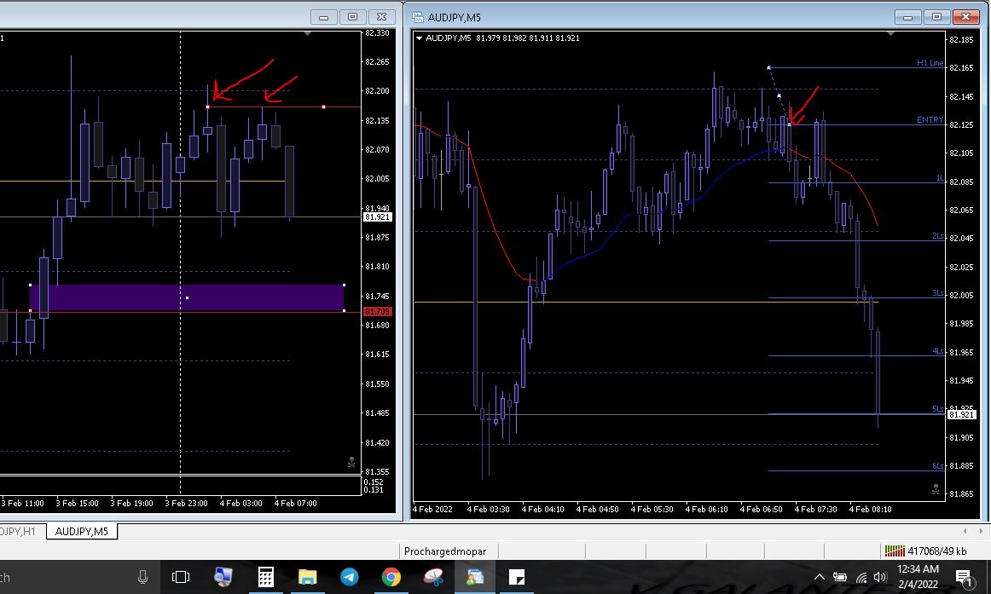
Task: Click the microphone icon in the search box
Action: [x=142, y=577]
